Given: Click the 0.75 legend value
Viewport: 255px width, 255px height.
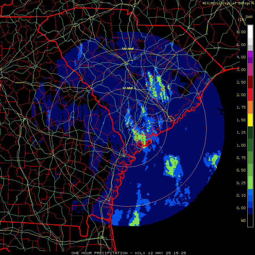Looking at the screenshot, I should (x=241, y=158).
